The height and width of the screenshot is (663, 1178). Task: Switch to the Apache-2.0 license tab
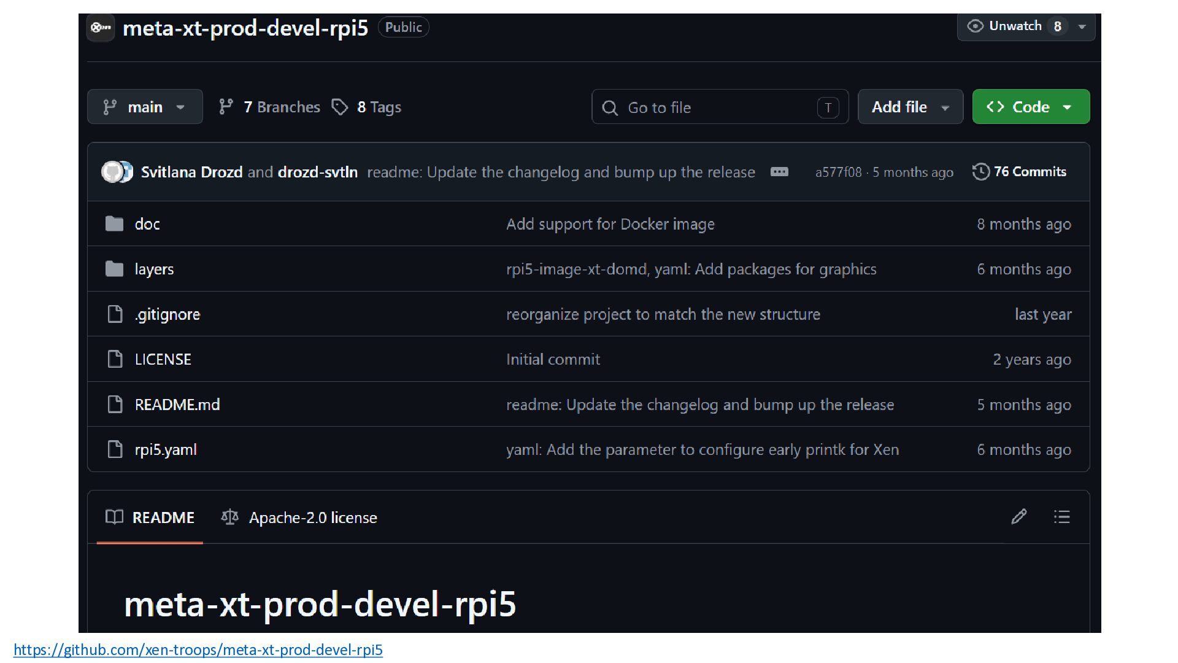299,518
